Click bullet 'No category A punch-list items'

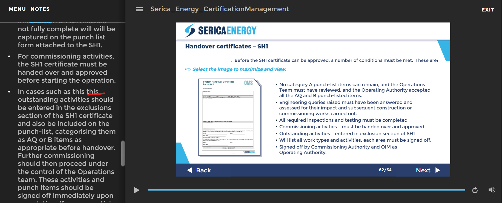click(x=355, y=90)
